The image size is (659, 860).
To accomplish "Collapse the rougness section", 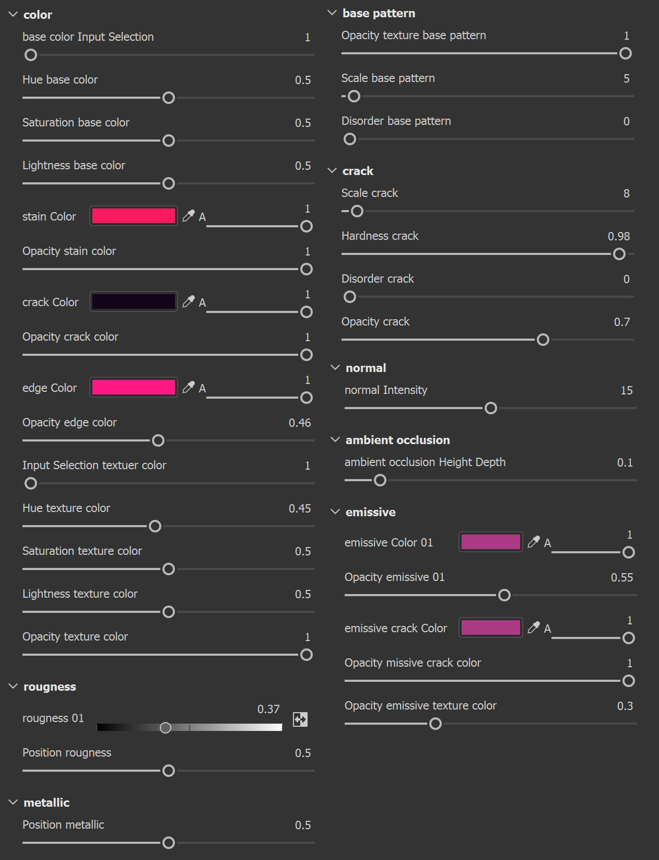I will [x=13, y=687].
